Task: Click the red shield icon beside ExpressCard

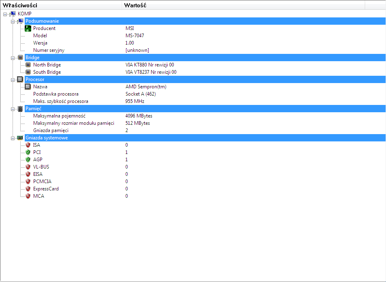Action: (28, 189)
